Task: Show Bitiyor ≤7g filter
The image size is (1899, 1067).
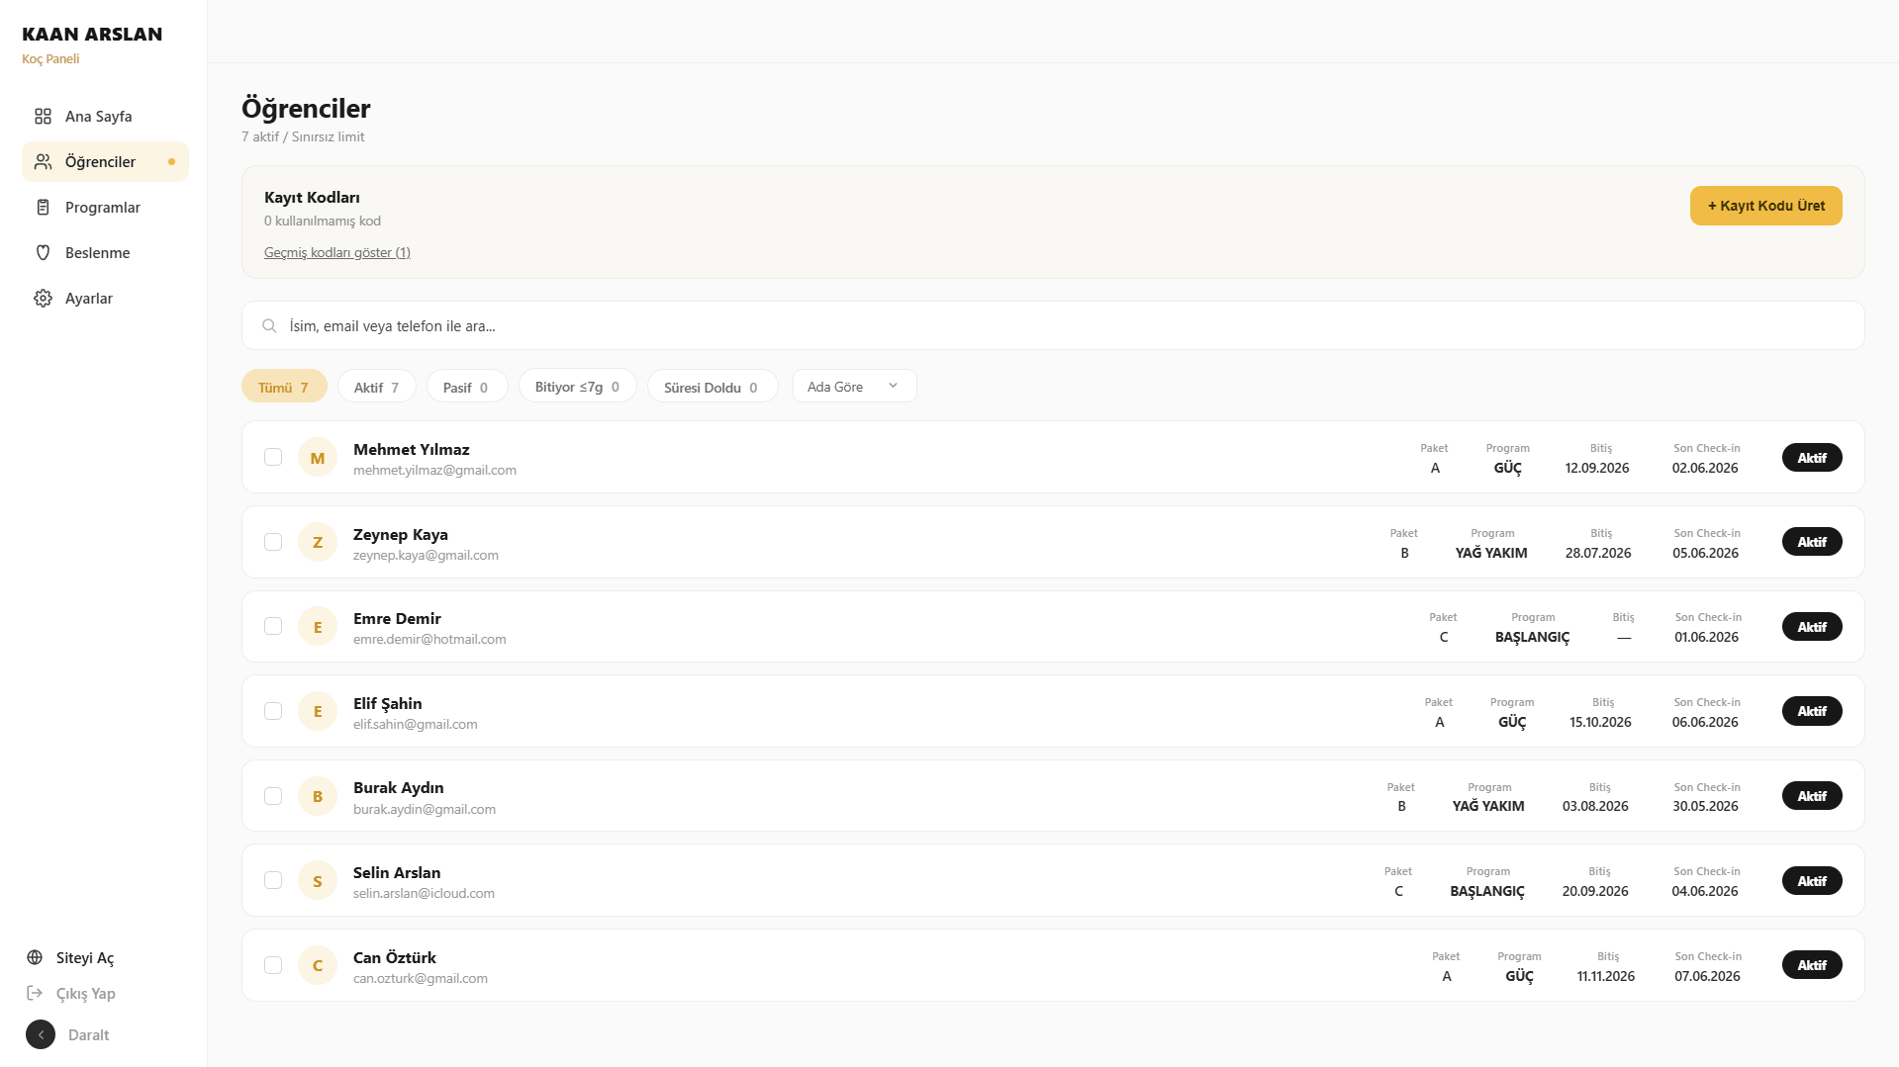Action: (x=578, y=387)
